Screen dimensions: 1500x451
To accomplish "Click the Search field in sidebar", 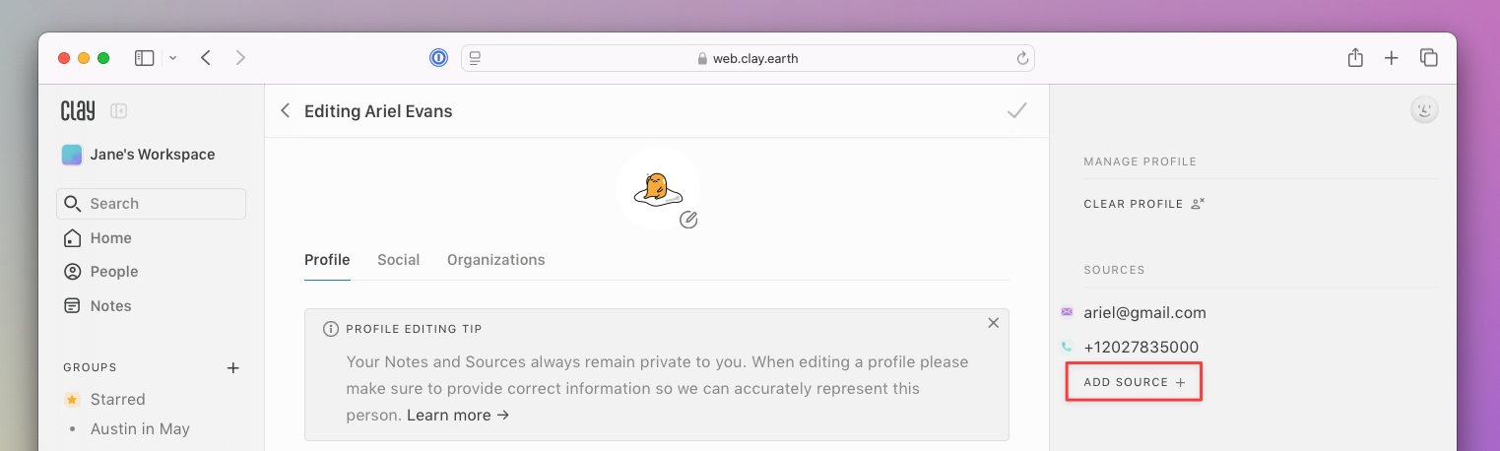I will point(151,204).
